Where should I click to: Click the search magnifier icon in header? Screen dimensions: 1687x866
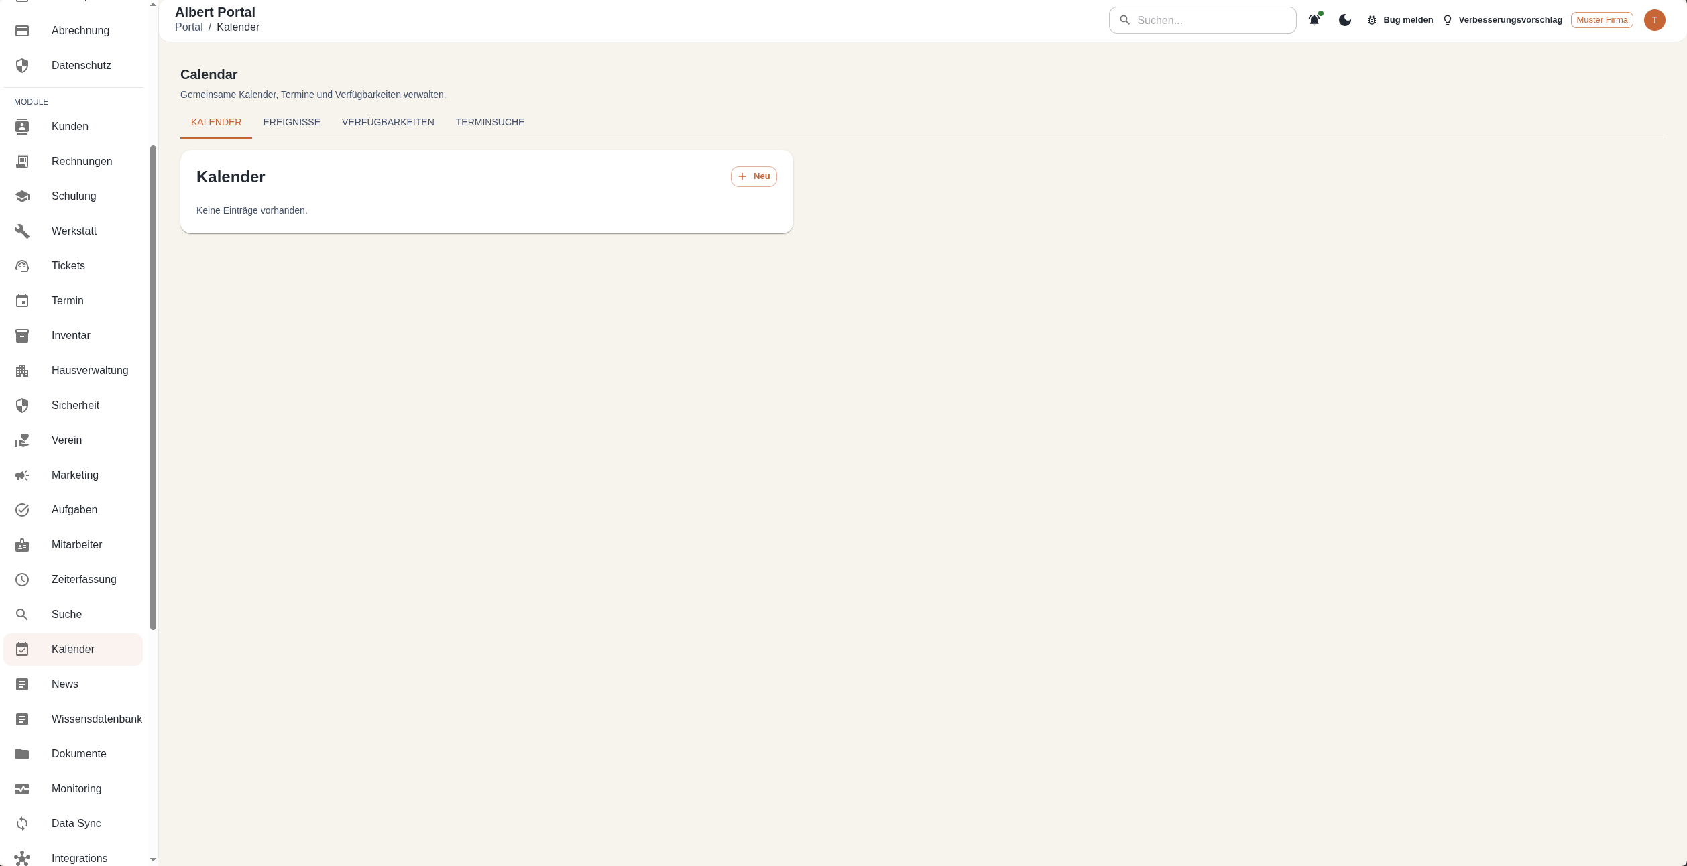[x=1125, y=20]
